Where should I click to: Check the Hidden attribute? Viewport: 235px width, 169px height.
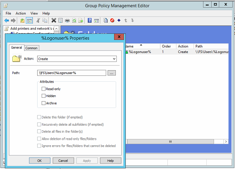click(43, 96)
